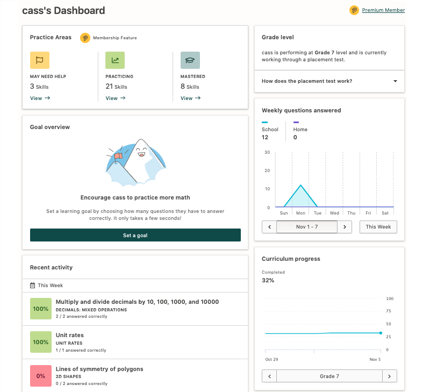430x392 pixels.
Task: Click the Membership Feature badge icon
Action: pos(85,38)
